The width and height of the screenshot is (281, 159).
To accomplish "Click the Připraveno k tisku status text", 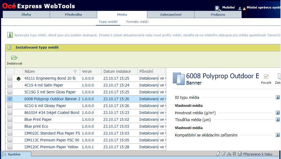I will point(258,154).
